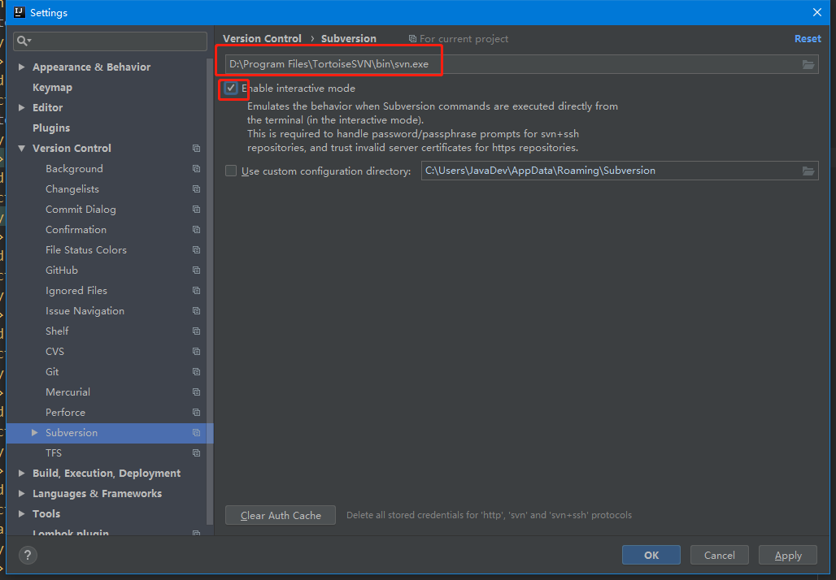Expand Build, Execution, Deployment section
This screenshot has height=580, width=836.
click(x=21, y=474)
